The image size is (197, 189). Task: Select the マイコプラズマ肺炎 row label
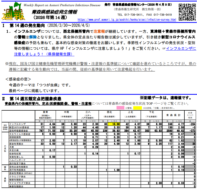pos(20,183)
